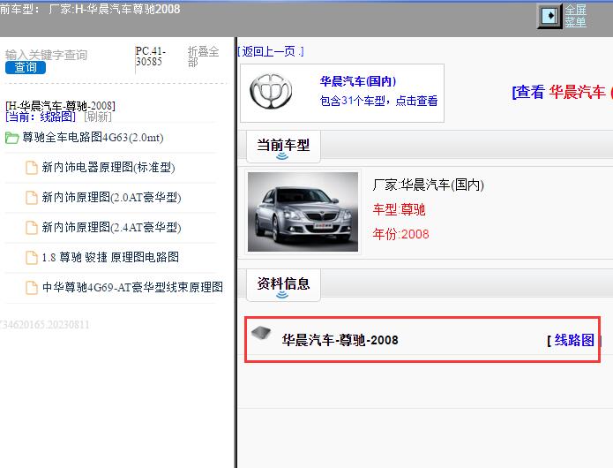This screenshot has width=613, height=468.
Task: Click 折叠全部 to collapse all items
Action: [203, 57]
